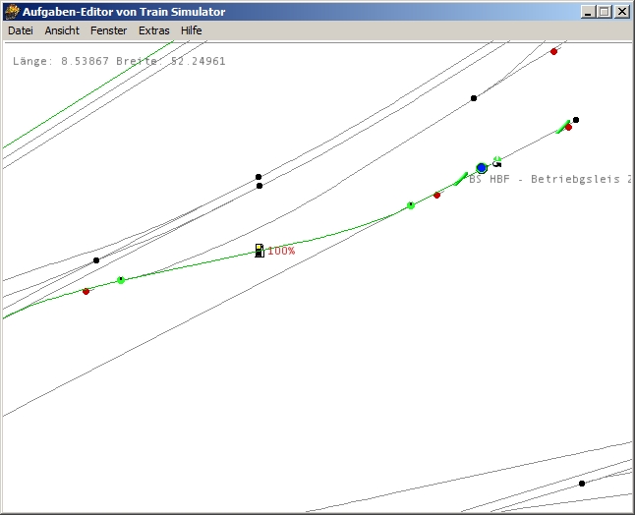This screenshot has width=635, height=515.
Task: Click the fuel pump icon labeled 100%
Action: pyautogui.click(x=259, y=251)
